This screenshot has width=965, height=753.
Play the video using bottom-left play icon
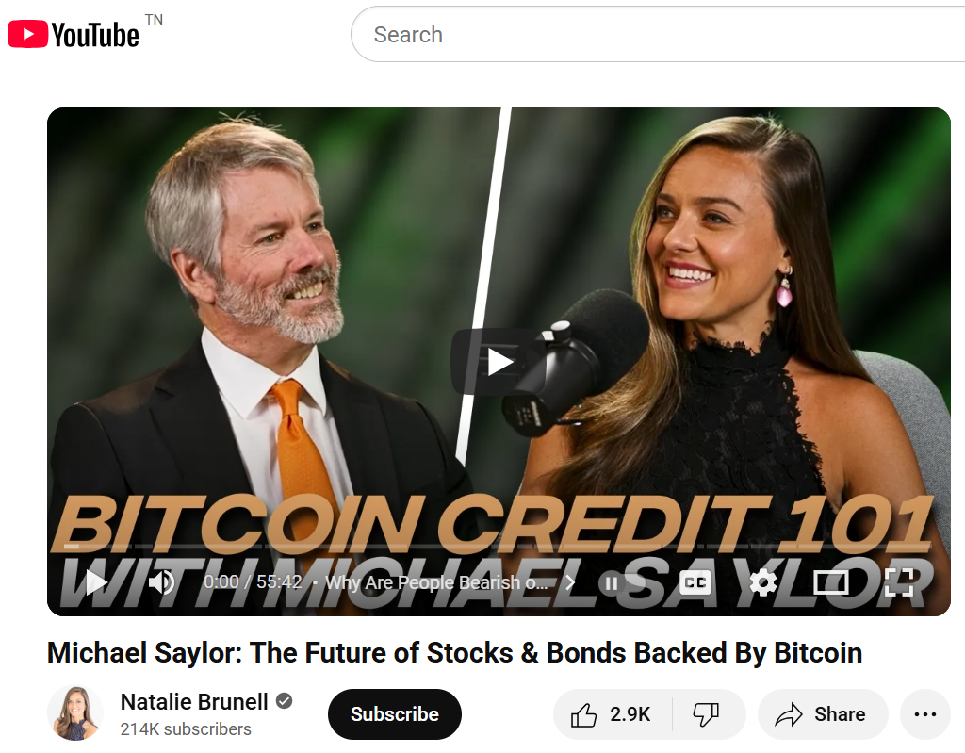click(x=96, y=581)
